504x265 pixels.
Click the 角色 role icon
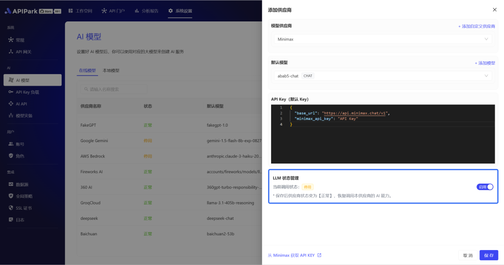click(x=11, y=156)
